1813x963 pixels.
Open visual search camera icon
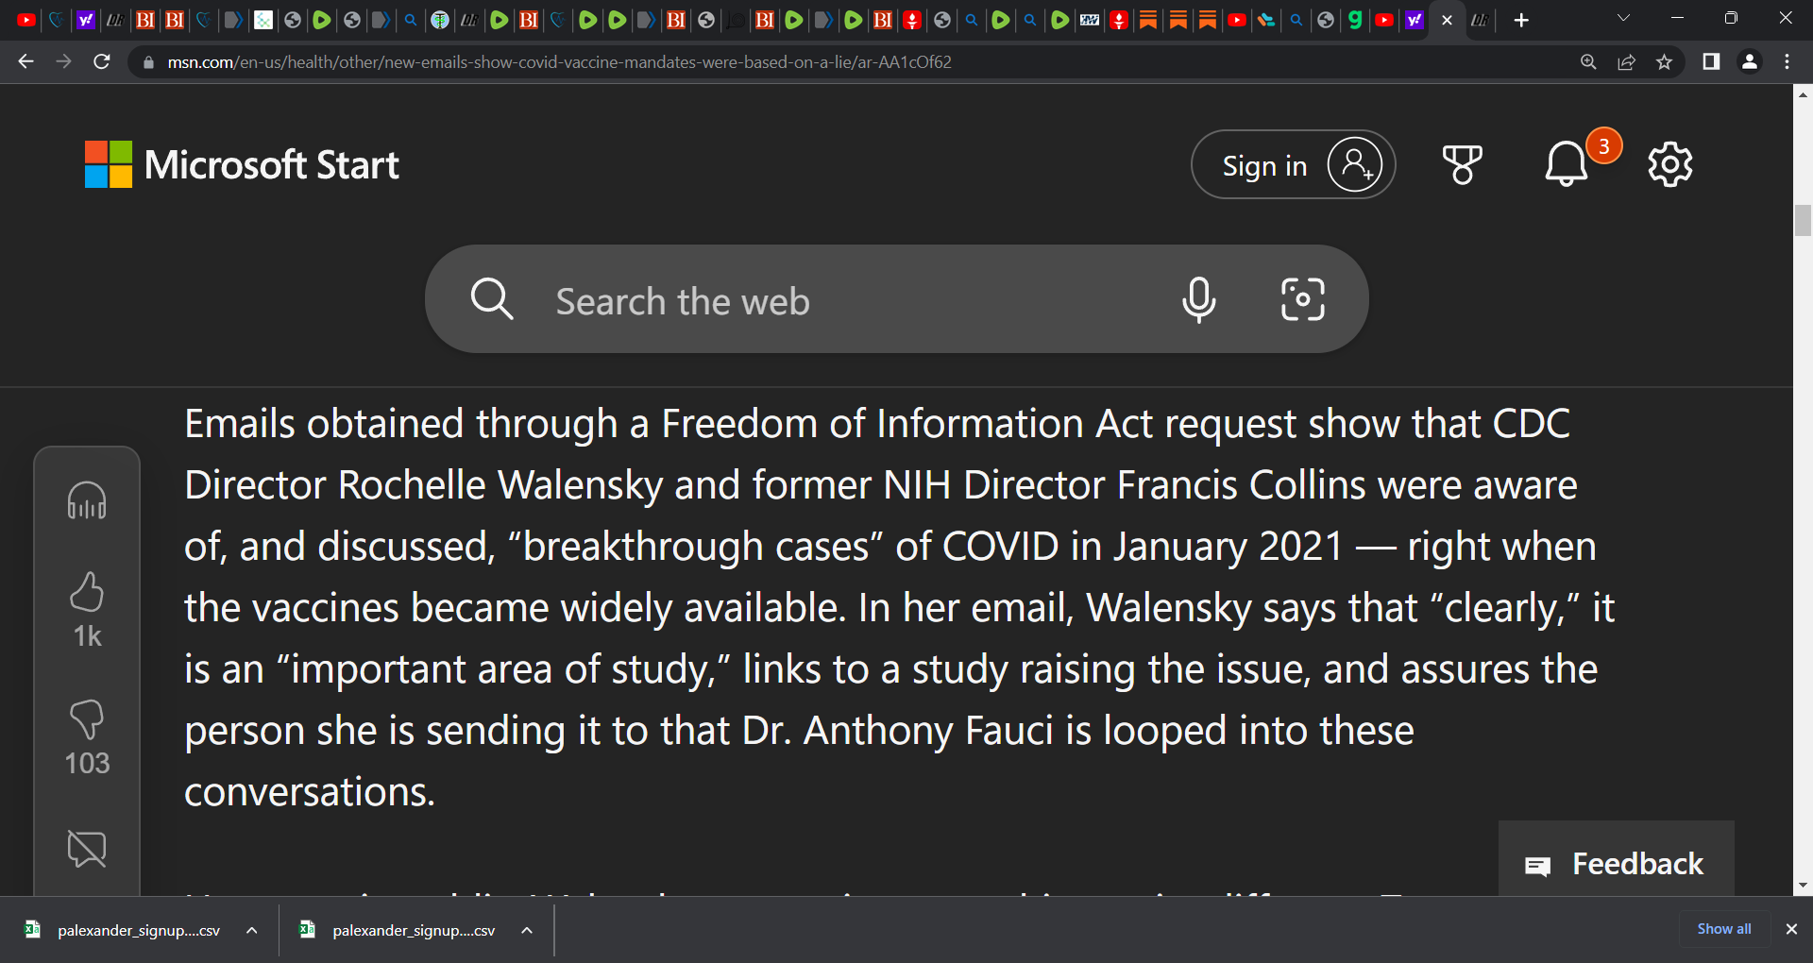1302,300
